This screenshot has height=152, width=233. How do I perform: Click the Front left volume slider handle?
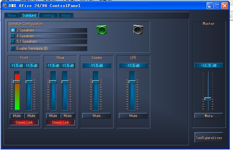tap(17, 82)
